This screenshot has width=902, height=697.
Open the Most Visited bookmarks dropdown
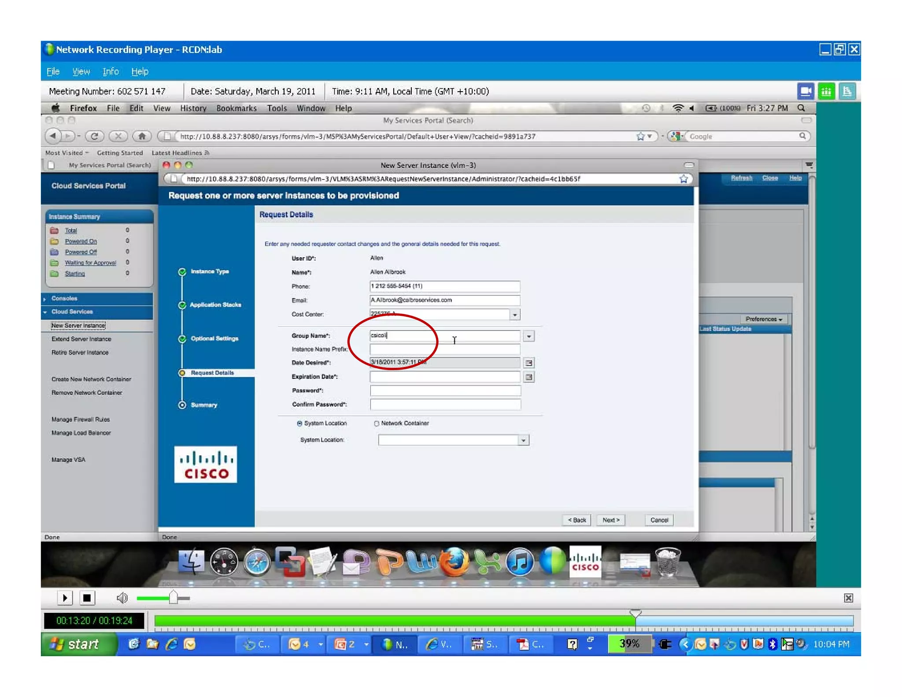[x=67, y=153]
